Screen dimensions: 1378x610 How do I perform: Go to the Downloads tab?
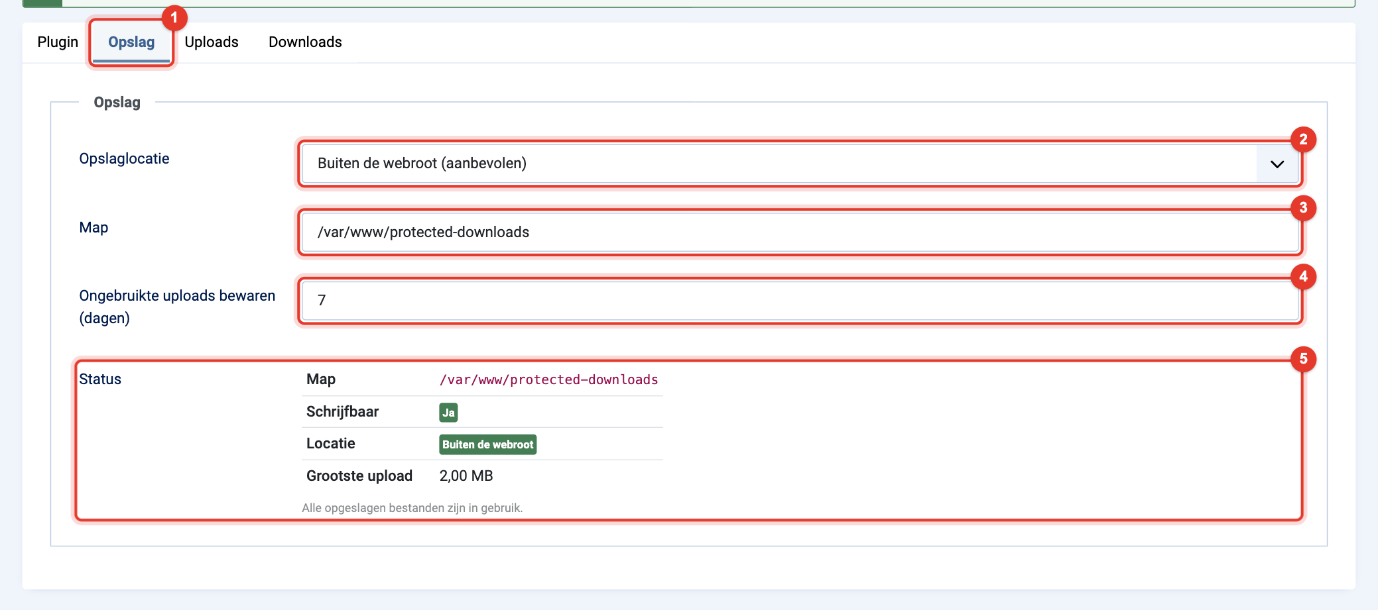305,42
